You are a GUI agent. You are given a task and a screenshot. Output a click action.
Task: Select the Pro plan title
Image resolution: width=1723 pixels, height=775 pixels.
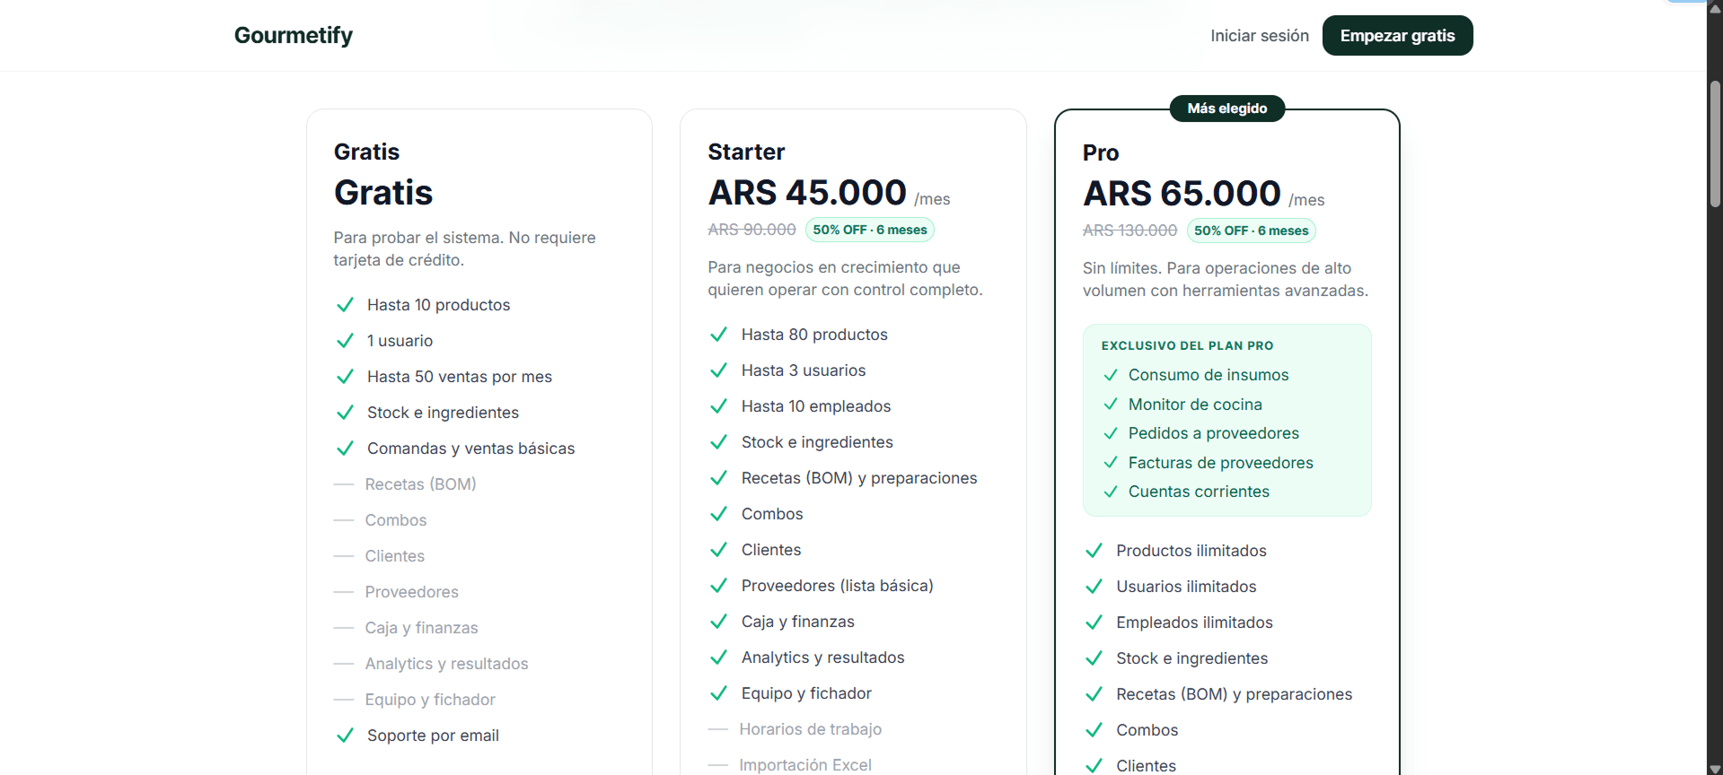pyautogui.click(x=1100, y=152)
